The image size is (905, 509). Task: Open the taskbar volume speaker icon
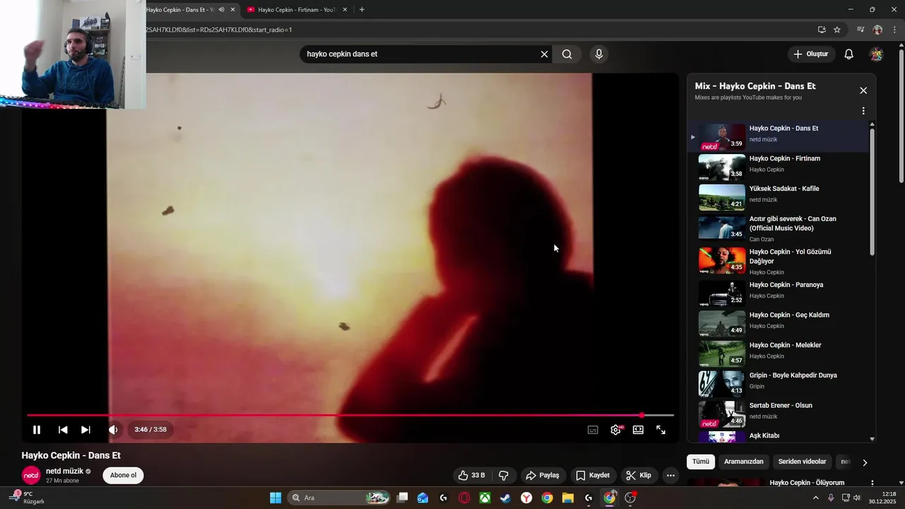857,498
